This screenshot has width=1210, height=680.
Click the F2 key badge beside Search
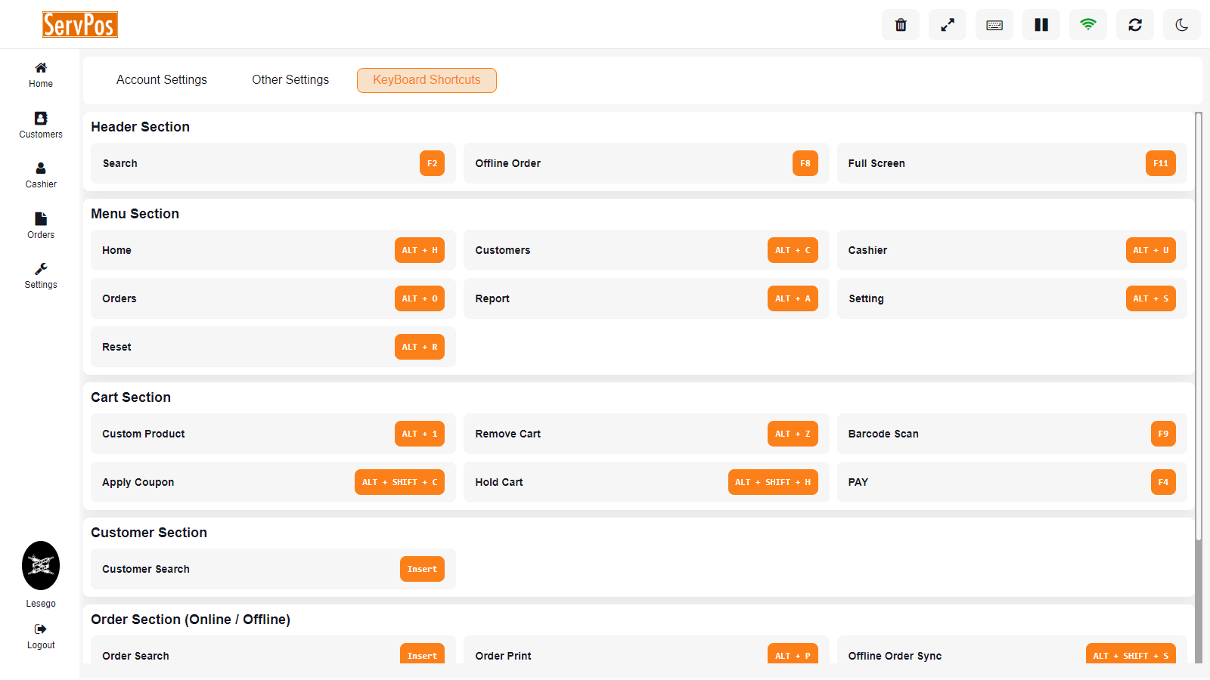[432, 163]
